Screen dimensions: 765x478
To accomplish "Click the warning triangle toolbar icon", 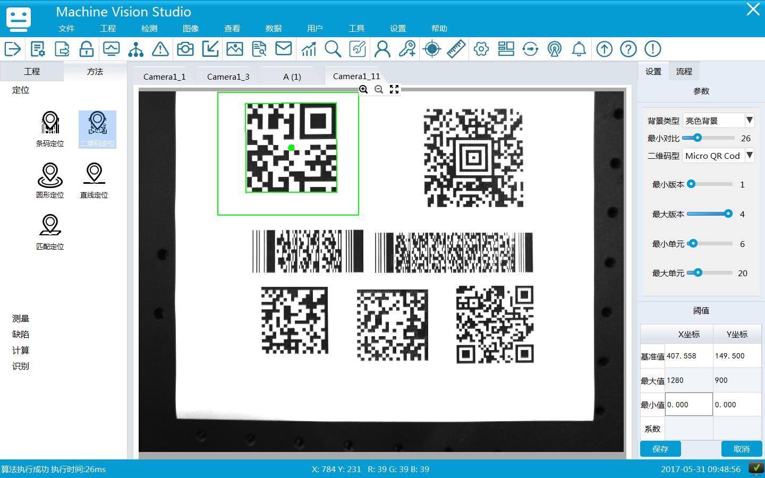I will click(x=160, y=49).
